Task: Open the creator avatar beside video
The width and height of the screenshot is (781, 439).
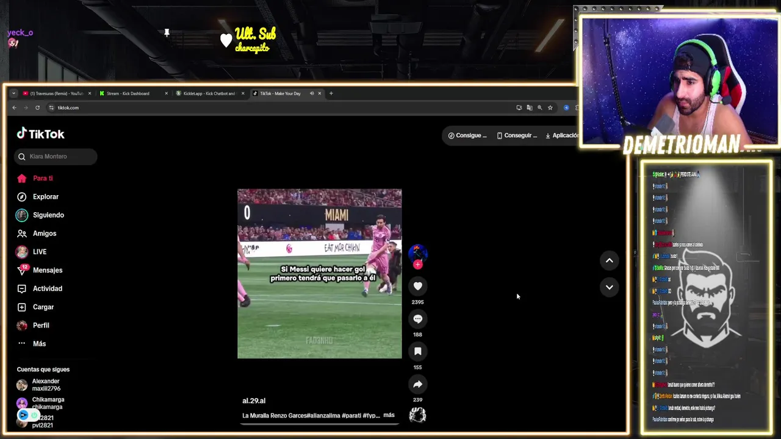Action: click(x=418, y=252)
